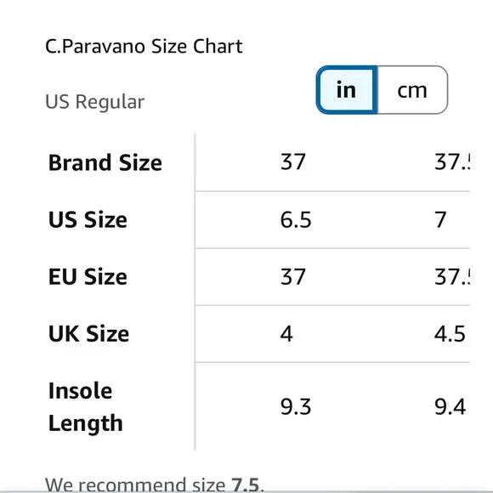Select the UK Size row header
This screenshot has height=493, width=493.
(88, 333)
